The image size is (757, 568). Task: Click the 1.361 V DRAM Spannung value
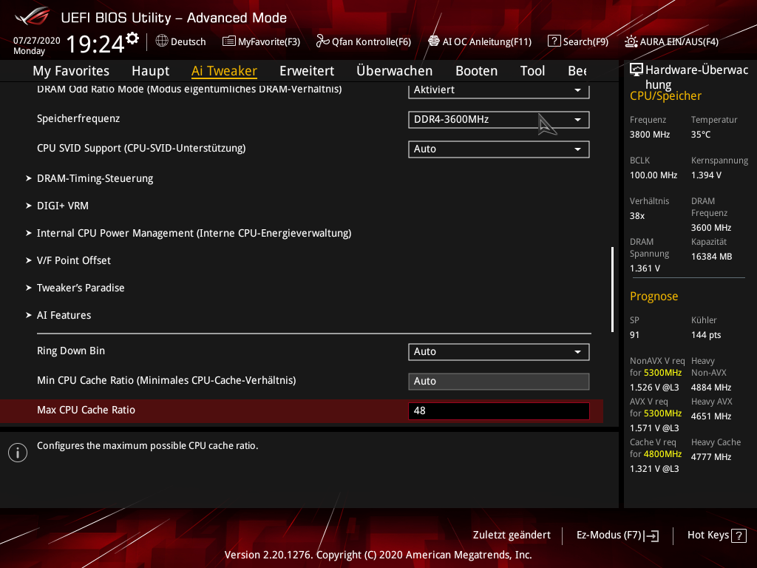[645, 268]
